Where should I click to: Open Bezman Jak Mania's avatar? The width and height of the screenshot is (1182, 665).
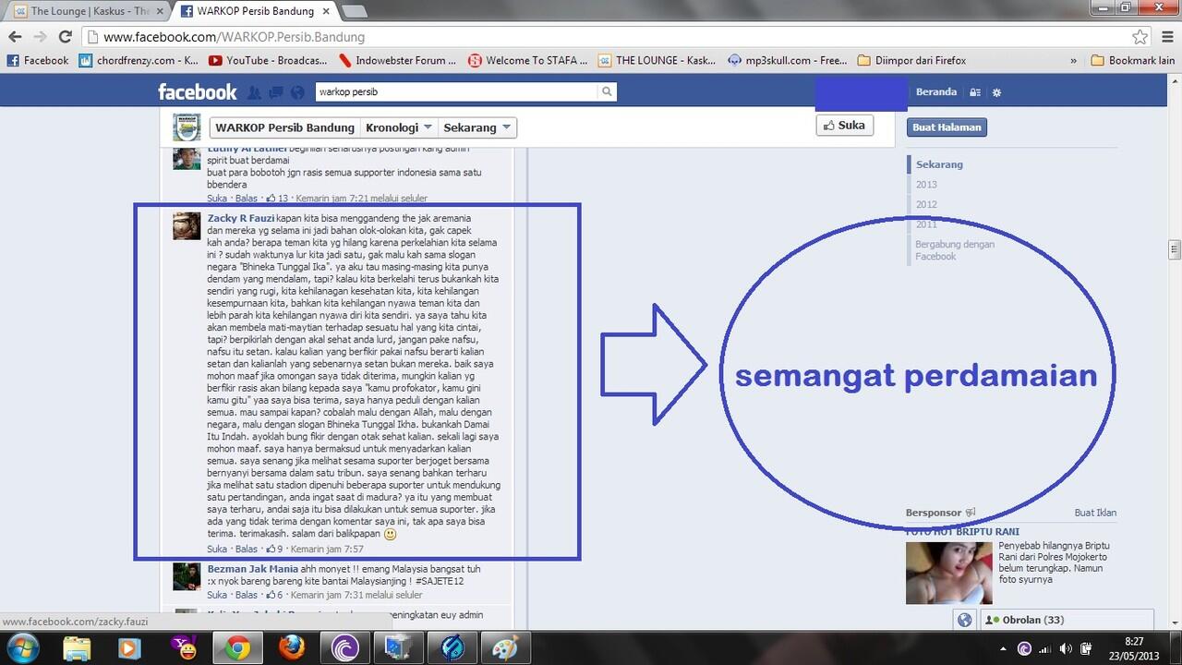pyautogui.click(x=187, y=576)
